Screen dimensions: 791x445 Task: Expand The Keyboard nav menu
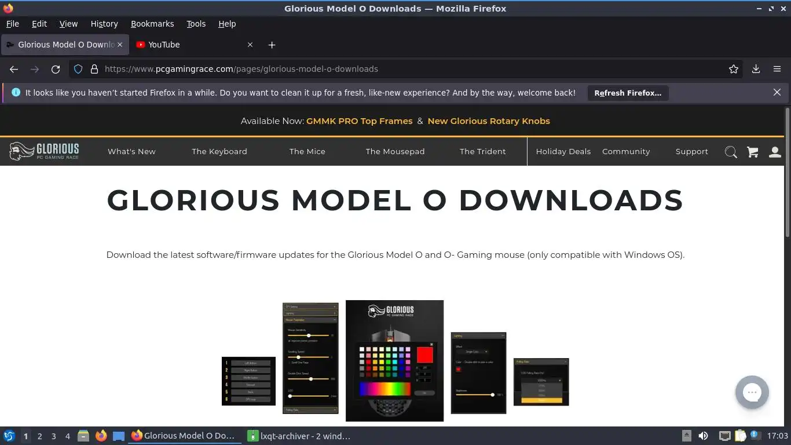click(x=219, y=151)
